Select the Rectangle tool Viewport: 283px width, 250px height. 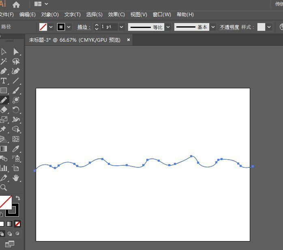(x=4, y=90)
